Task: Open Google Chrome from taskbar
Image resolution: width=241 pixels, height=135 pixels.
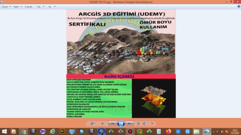Action: pyautogui.click(x=23, y=132)
